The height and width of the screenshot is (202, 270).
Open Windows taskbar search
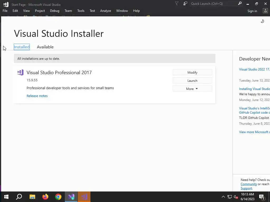19,197
